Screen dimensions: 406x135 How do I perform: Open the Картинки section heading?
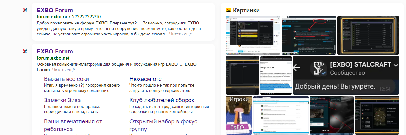pyautogui.click(x=246, y=10)
